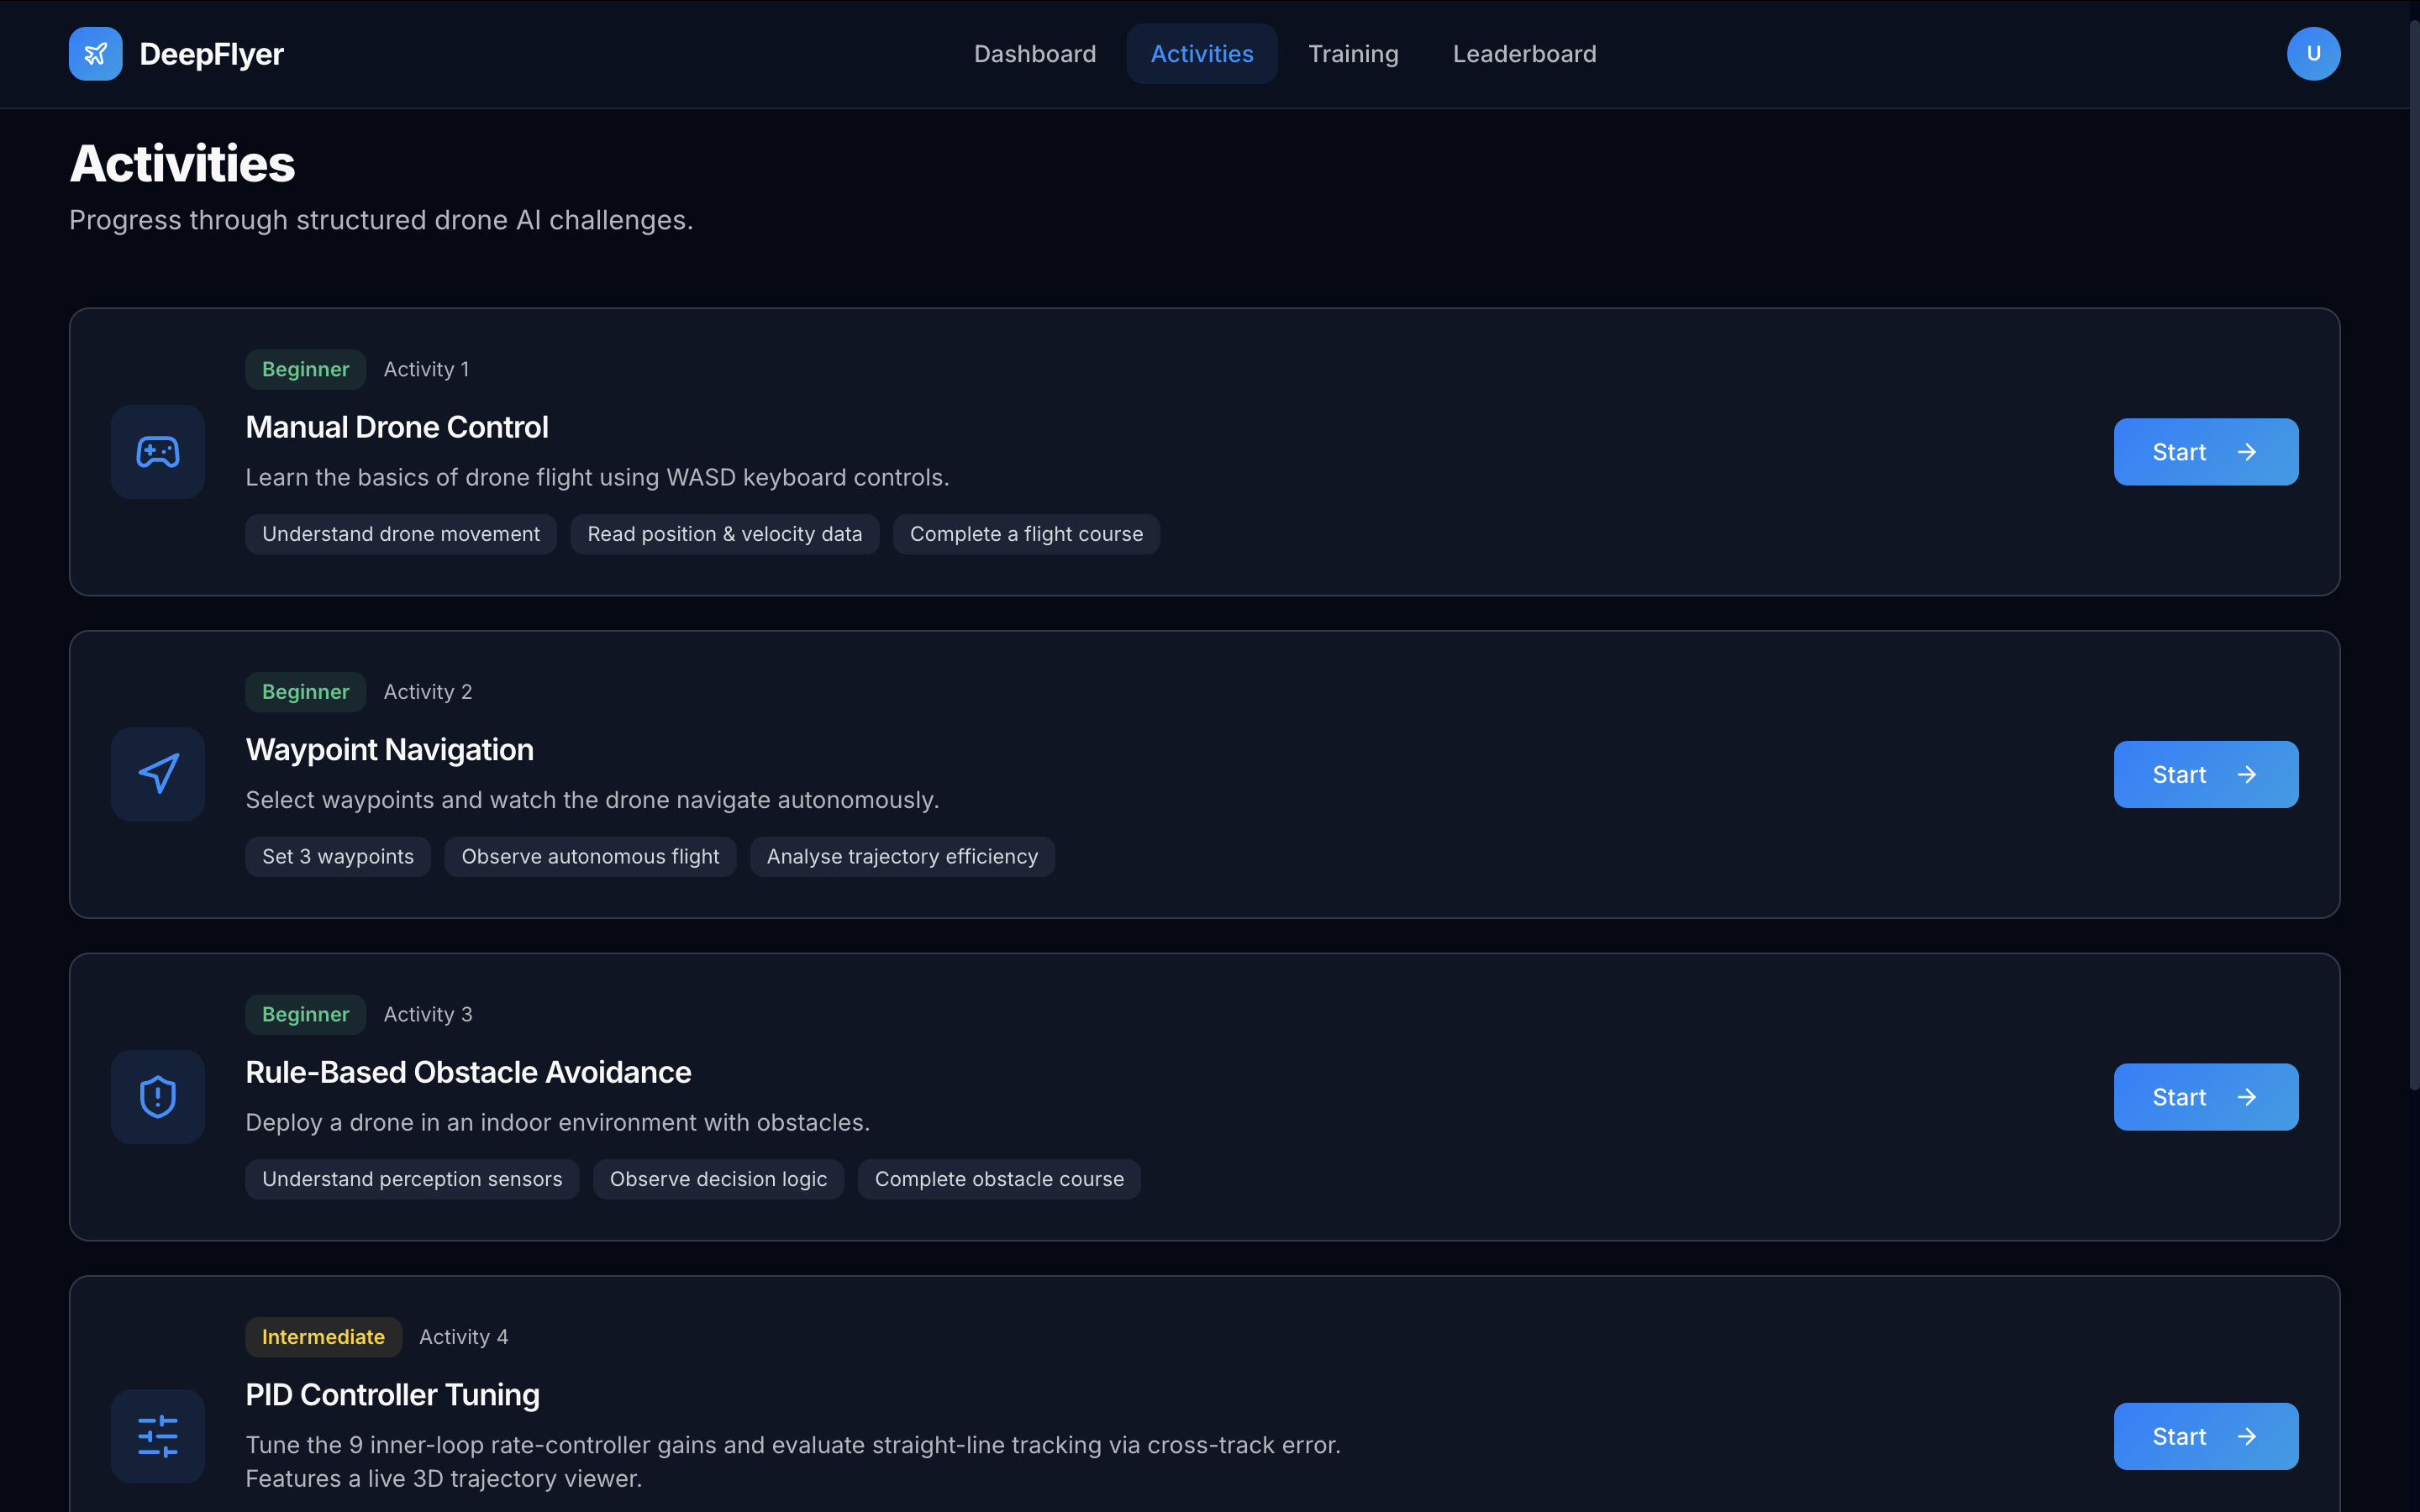Click the Manual Drone Control title

(397, 427)
